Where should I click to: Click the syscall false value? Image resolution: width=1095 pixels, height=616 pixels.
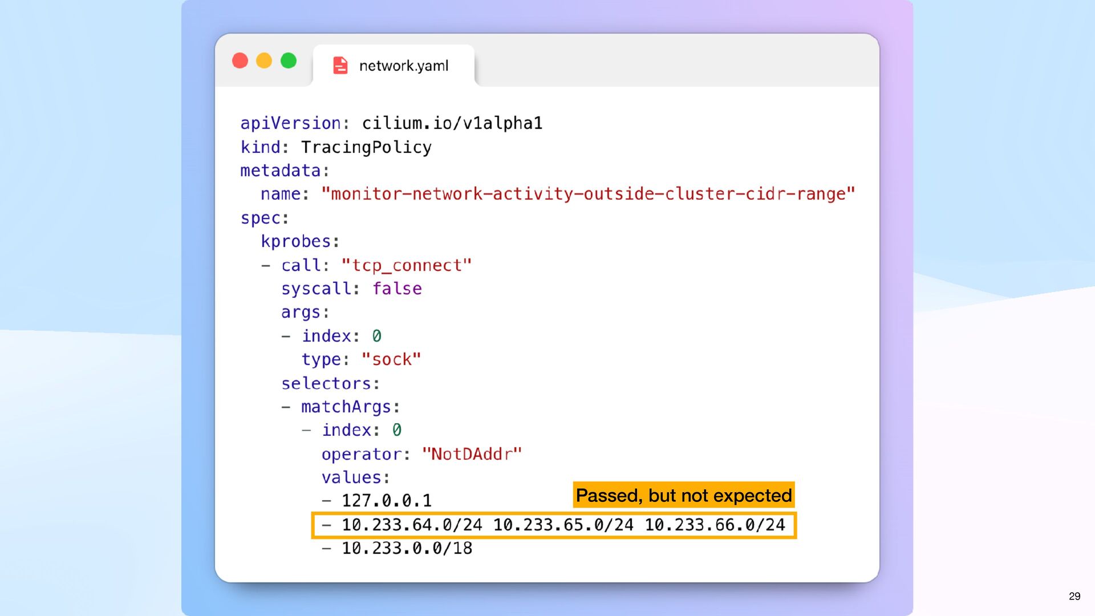tap(397, 289)
